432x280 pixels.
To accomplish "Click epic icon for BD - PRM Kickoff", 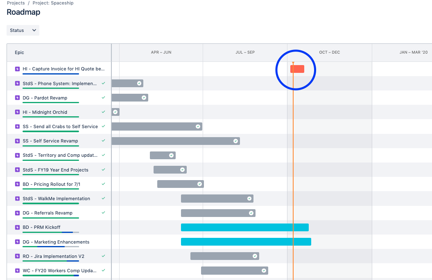I will [17, 227].
